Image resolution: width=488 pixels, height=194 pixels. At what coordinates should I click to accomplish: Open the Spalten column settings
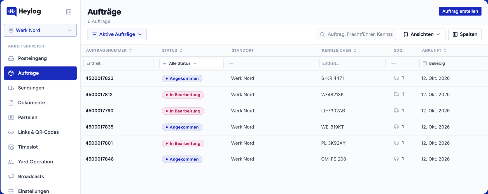click(x=465, y=34)
